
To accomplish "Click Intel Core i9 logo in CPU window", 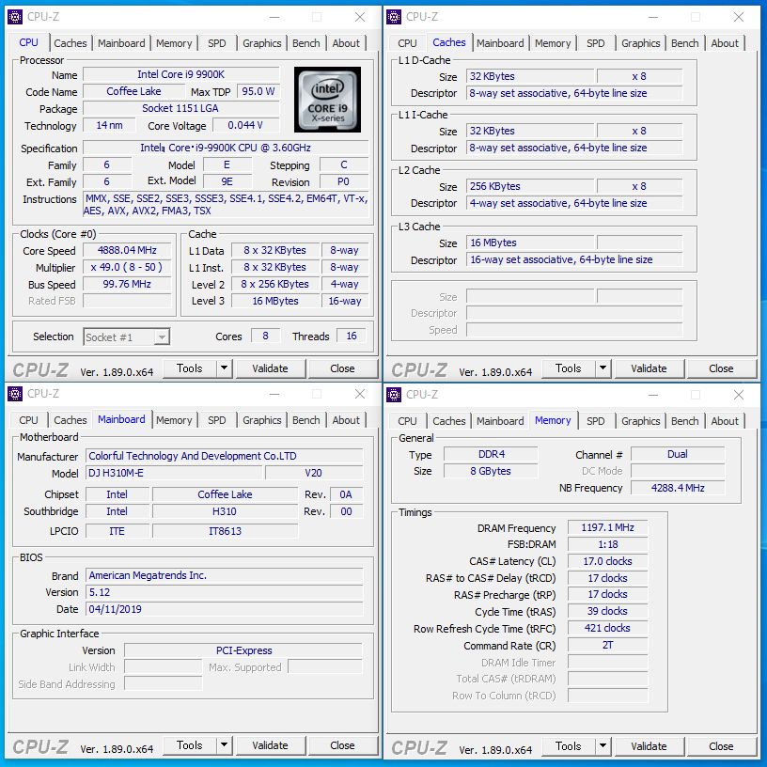I will [327, 100].
